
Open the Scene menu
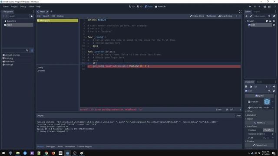point(6,6)
